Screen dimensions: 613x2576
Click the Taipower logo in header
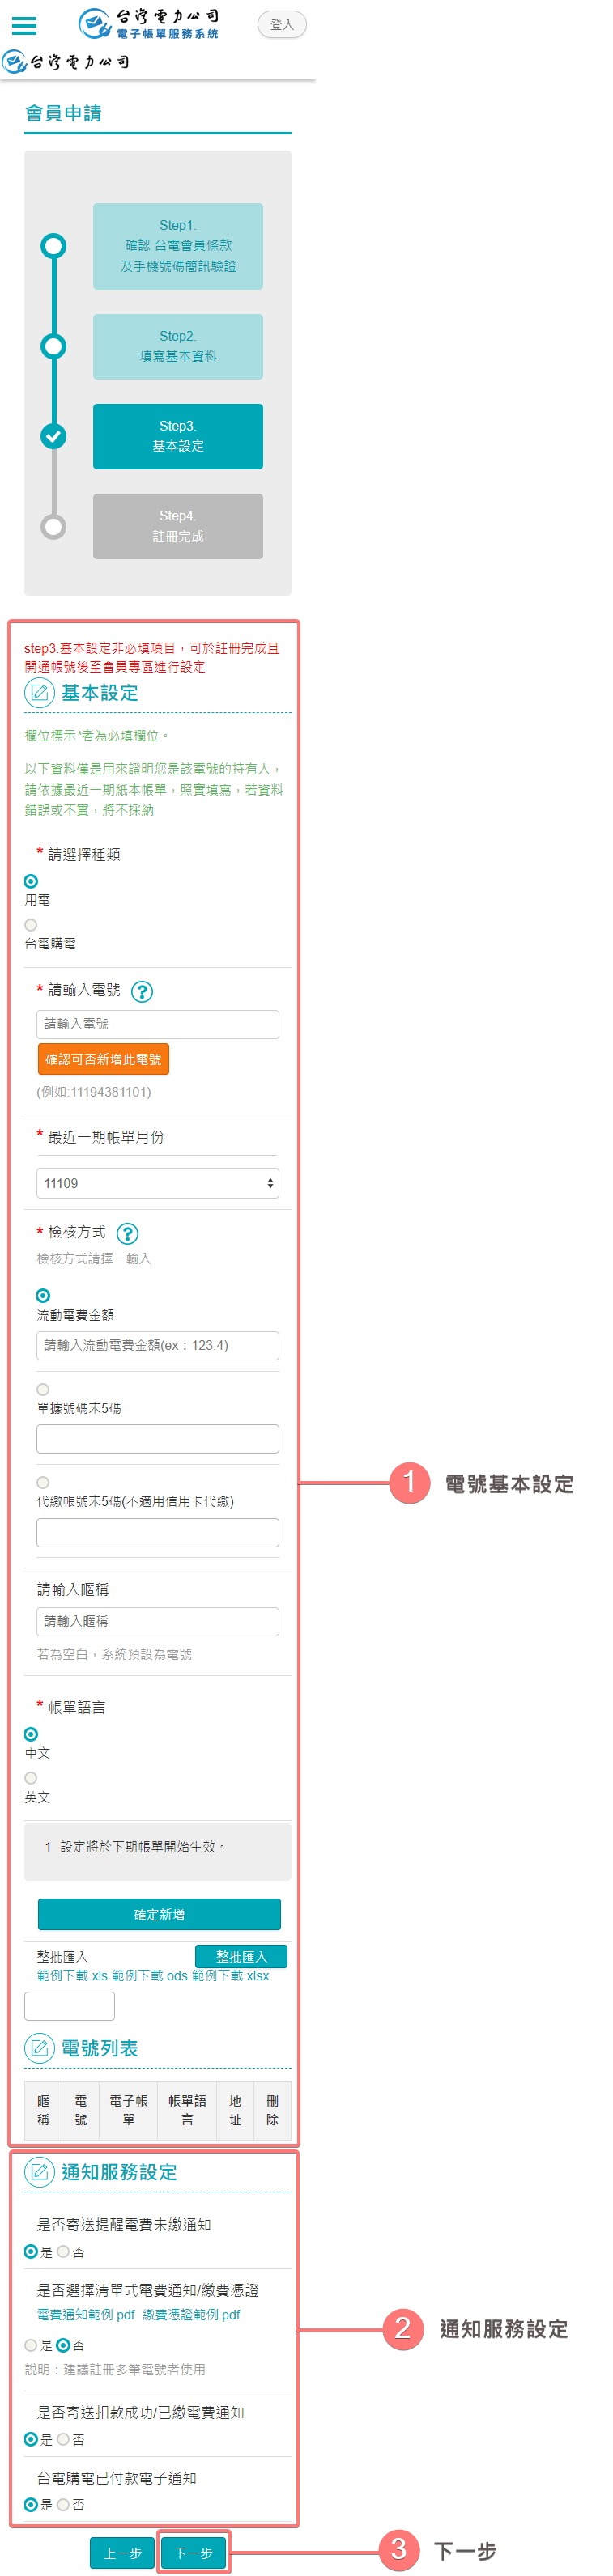point(149,24)
